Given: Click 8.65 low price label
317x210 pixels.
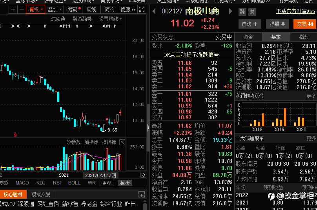Looking at the screenshot, I should point(113,130).
